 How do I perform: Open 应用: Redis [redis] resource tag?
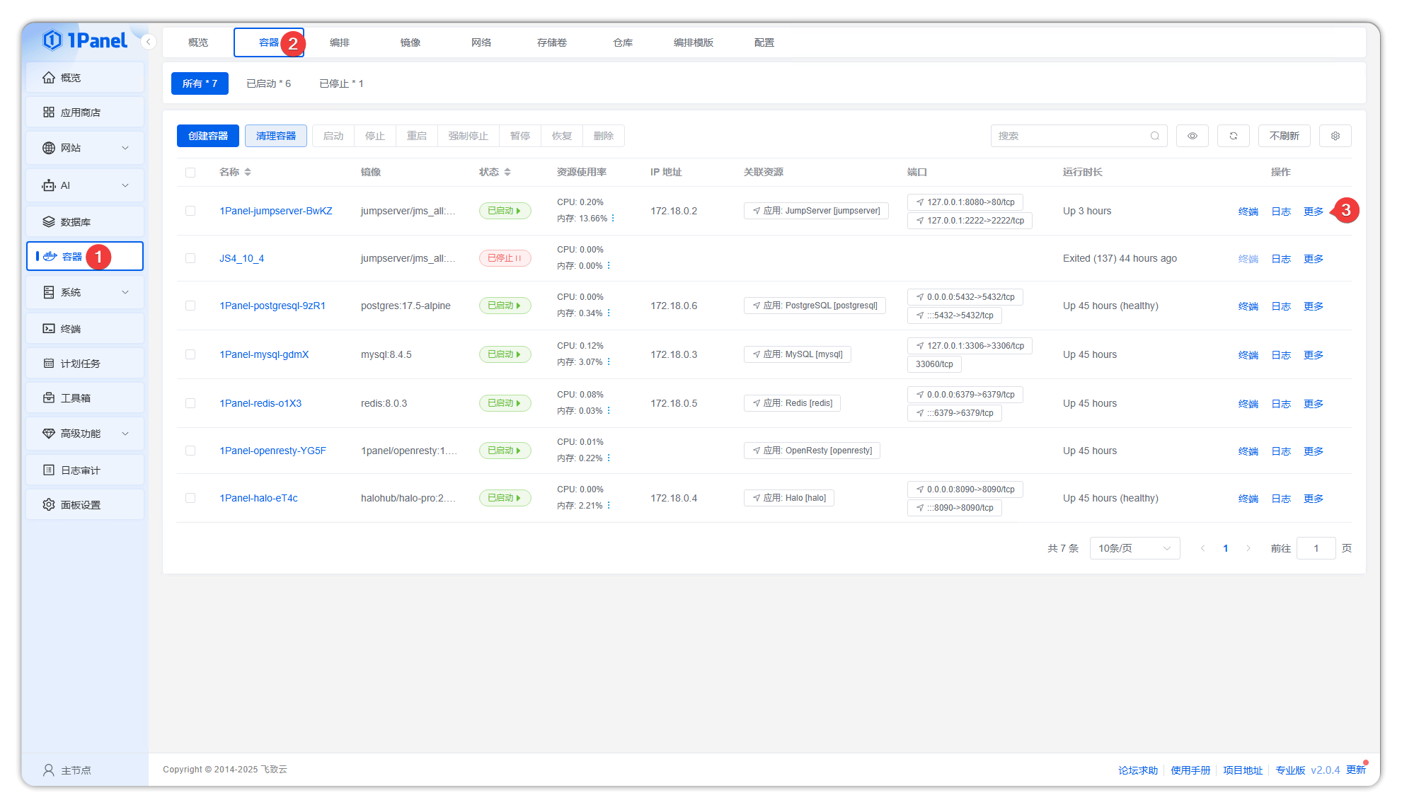(x=792, y=403)
